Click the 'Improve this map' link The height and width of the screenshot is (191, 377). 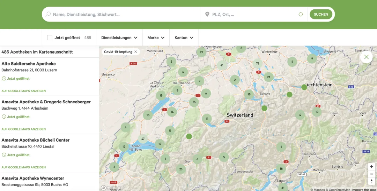[364, 190]
